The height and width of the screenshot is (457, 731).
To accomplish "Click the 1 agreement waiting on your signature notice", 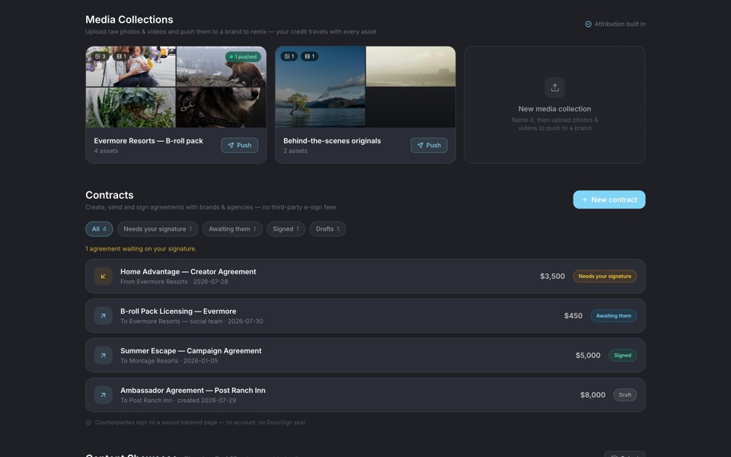I will pyautogui.click(x=141, y=249).
